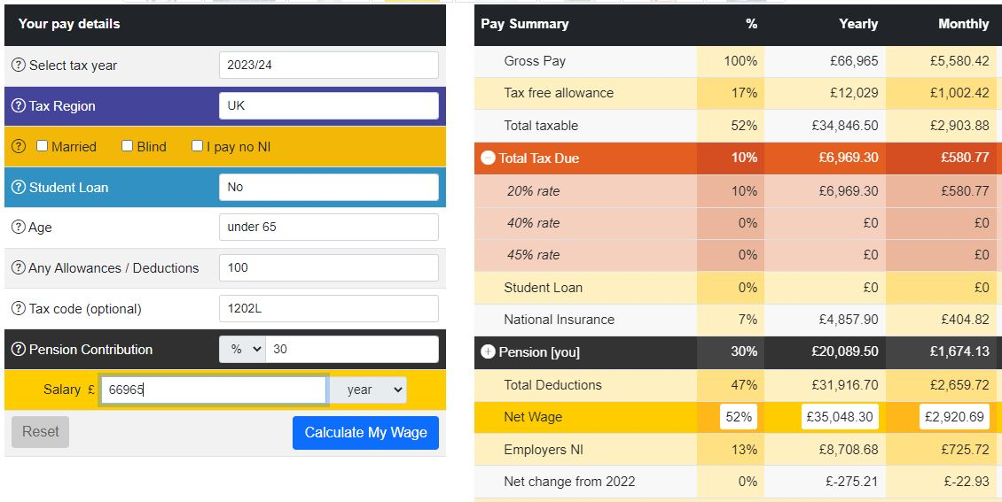The width and height of the screenshot is (1002, 502).
Task: Open the pension contribution % type dropdown
Action: 242,350
